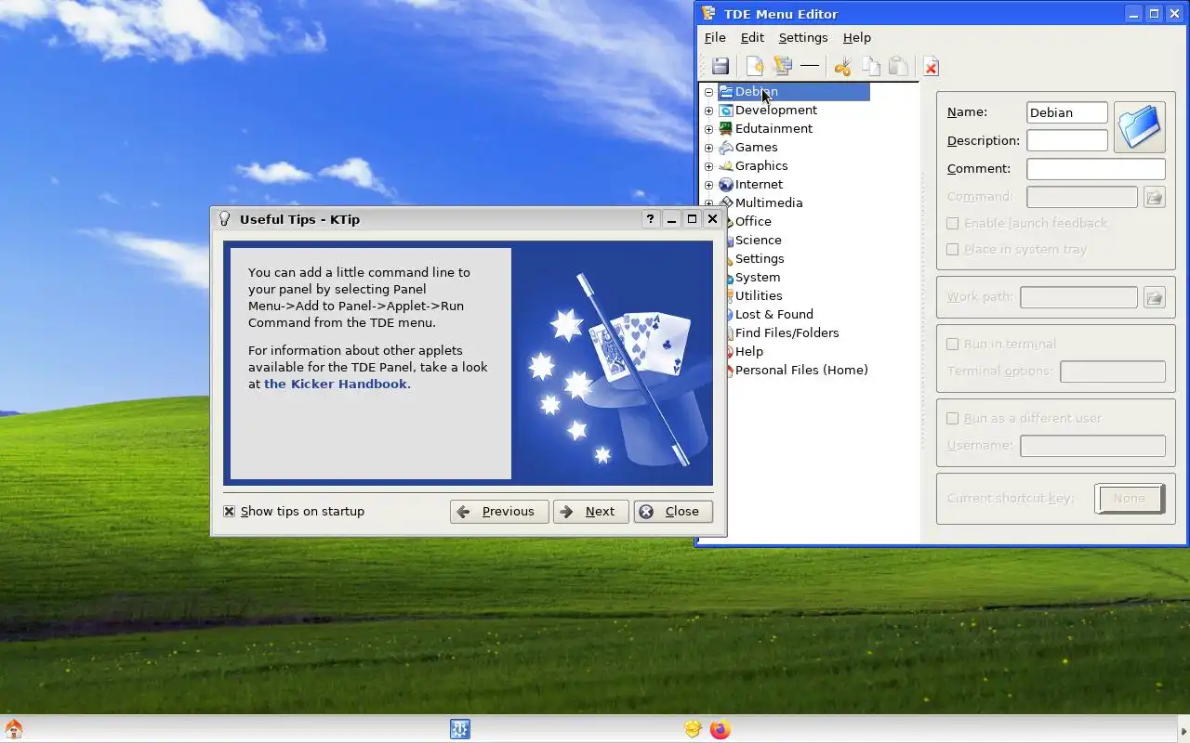The width and height of the screenshot is (1190, 743).
Task: Select Find Files/Folders in the tree
Action: click(787, 333)
